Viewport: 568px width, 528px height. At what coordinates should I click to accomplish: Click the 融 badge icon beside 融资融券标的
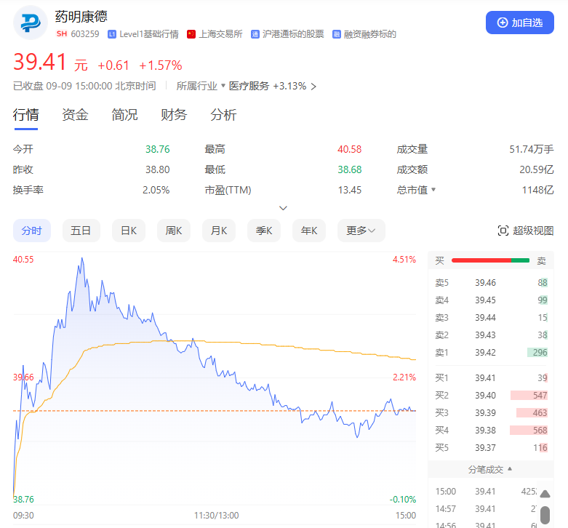pos(337,34)
